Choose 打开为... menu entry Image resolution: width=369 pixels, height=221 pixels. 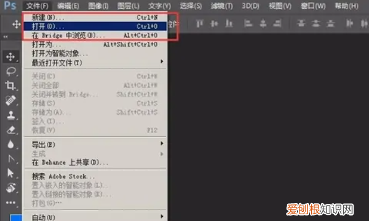[95, 44]
